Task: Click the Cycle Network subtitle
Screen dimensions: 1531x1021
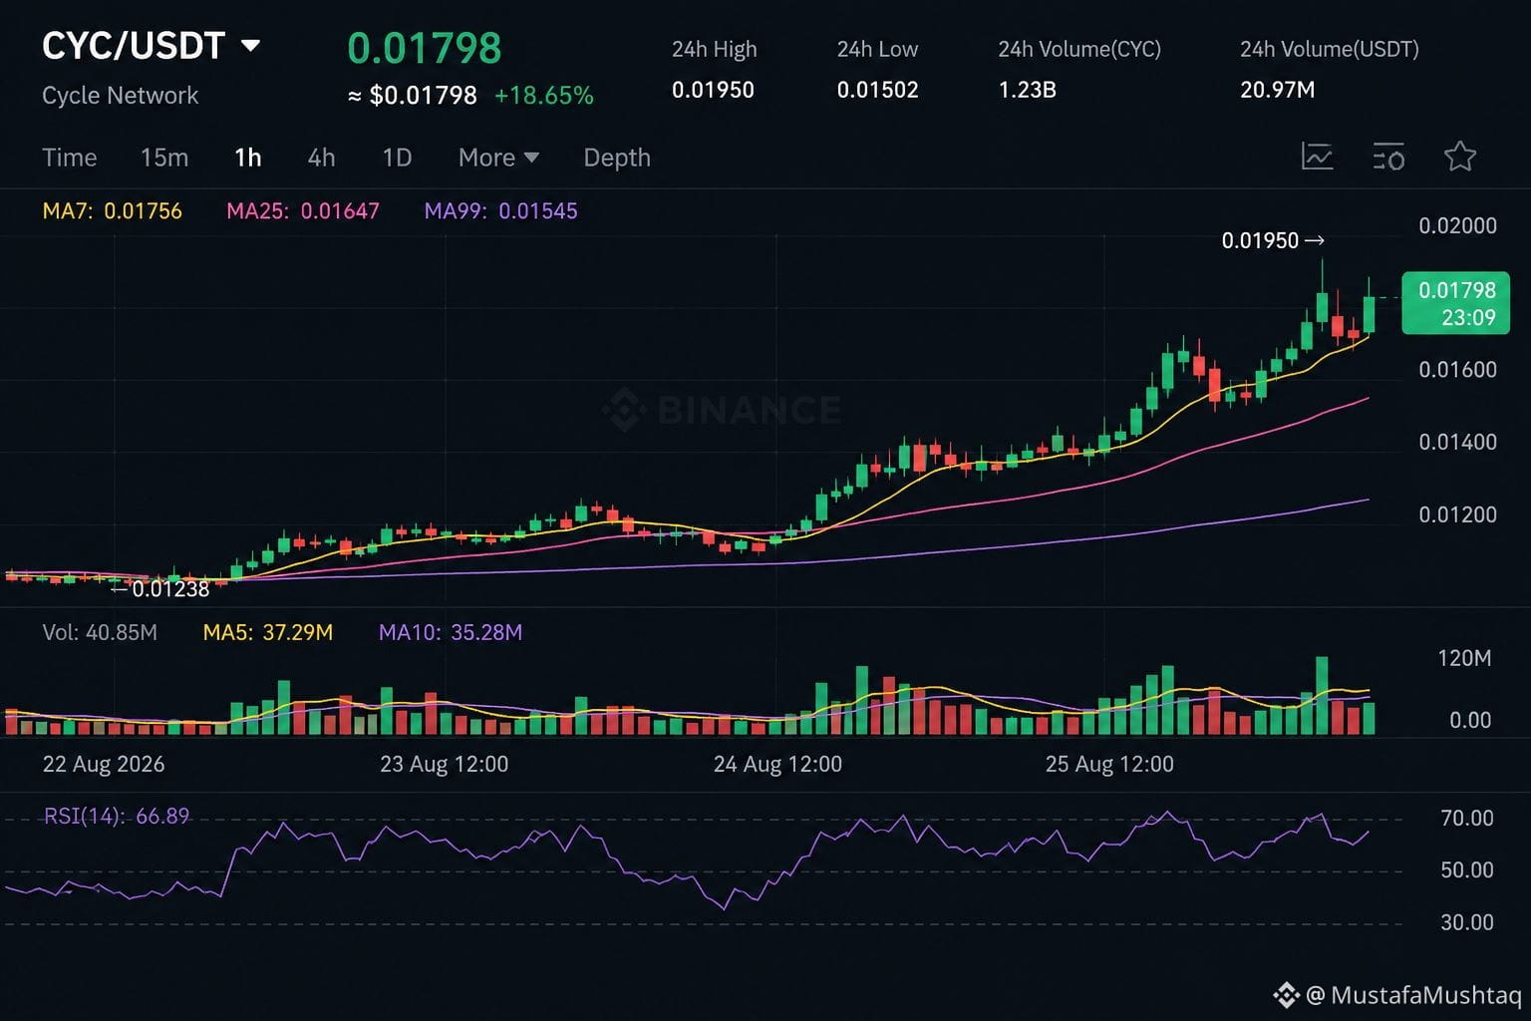Action: pos(121,96)
